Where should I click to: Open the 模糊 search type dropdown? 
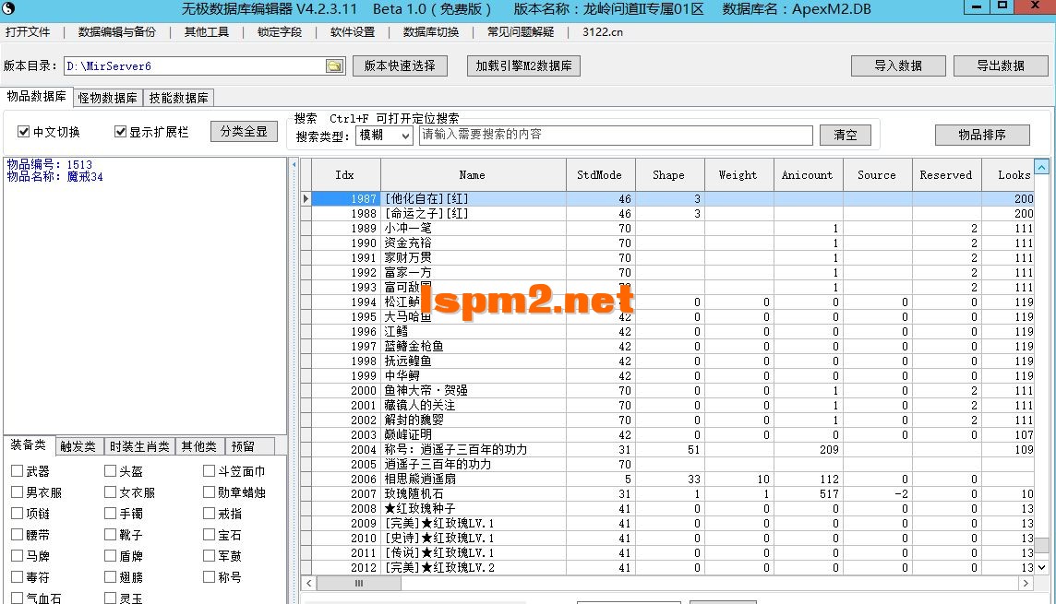(x=385, y=135)
